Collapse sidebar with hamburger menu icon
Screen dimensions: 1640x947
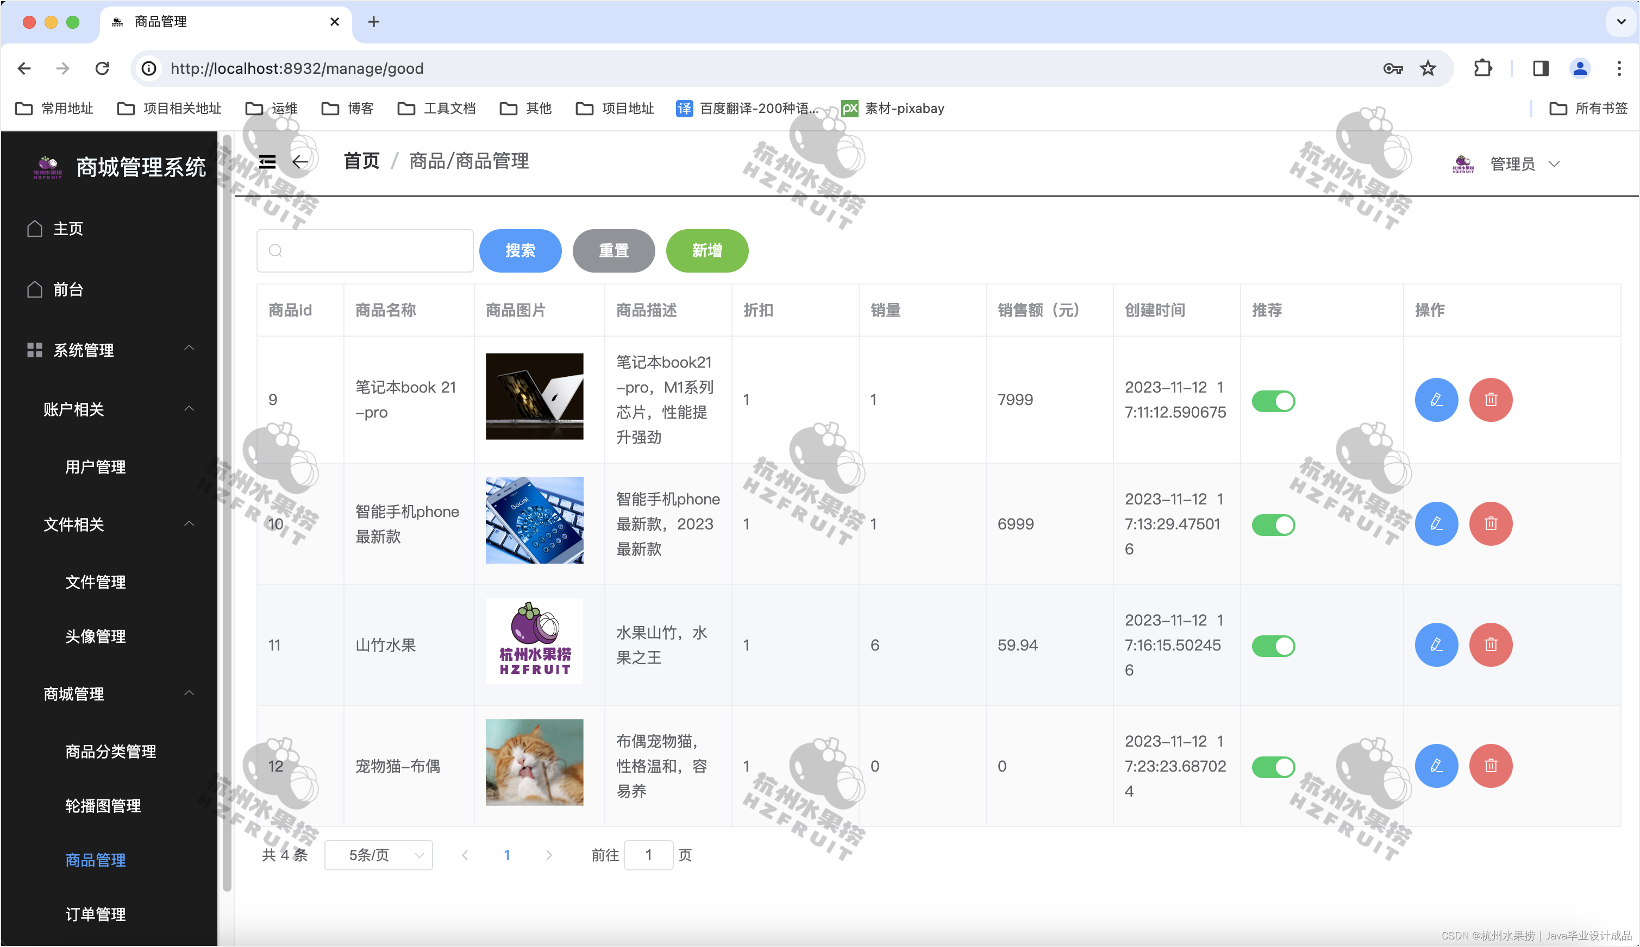pyautogui.click(x=267, y=161)
